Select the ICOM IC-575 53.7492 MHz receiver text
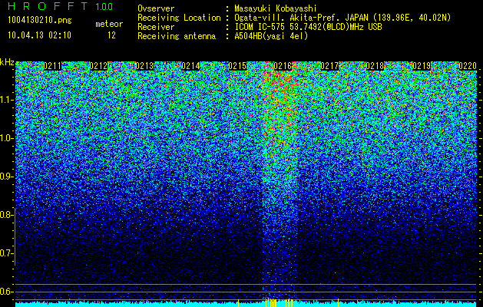 [308, 27]
